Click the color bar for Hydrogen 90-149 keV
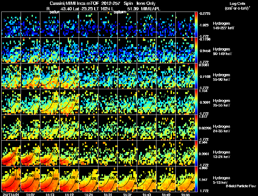Screen dimensions: 258x196 tap(196, 50)
